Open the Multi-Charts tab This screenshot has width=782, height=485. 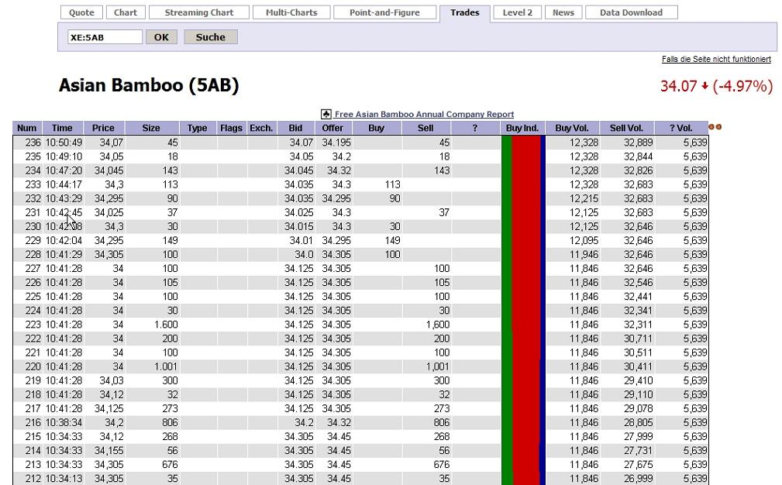point(291,12)
